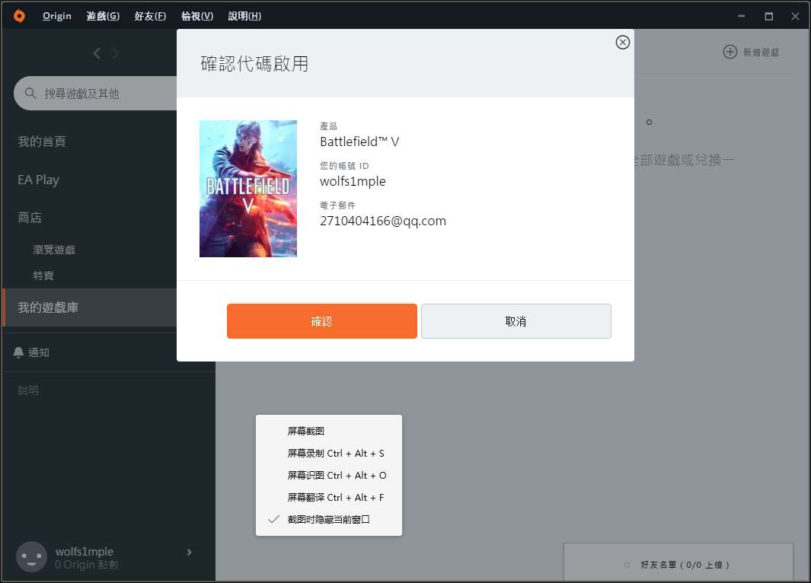Close the 確認代碼啟用 dialog
Screen dimensions: 811x583
(623, 43)
